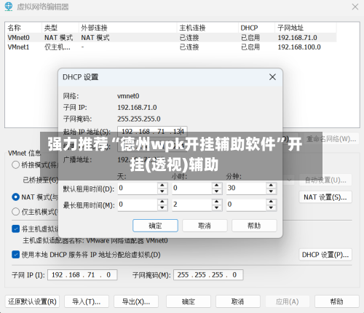Click 默认租用时间 hours input field
This screenshot has height=313, width=364.
[192, 189]
